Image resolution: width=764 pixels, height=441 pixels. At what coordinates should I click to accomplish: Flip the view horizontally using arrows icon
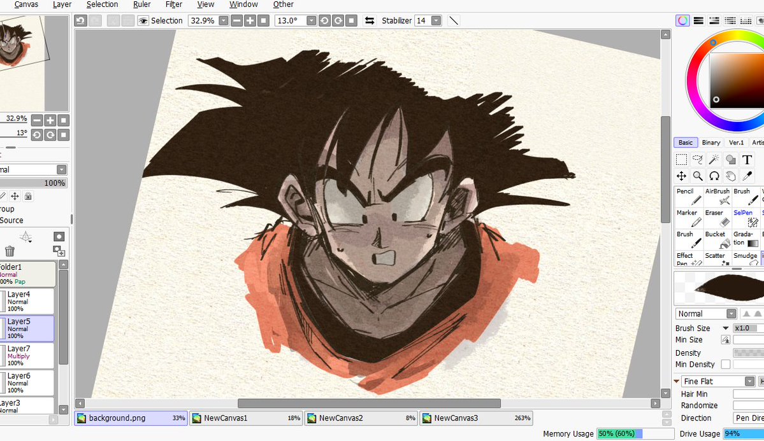370,20
